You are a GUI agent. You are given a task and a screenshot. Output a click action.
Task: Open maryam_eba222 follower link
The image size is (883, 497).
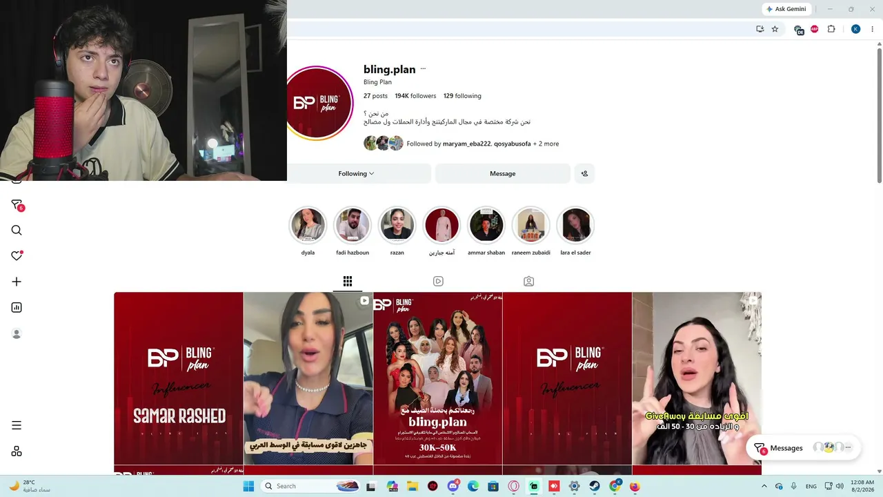[x=466, y=144]
